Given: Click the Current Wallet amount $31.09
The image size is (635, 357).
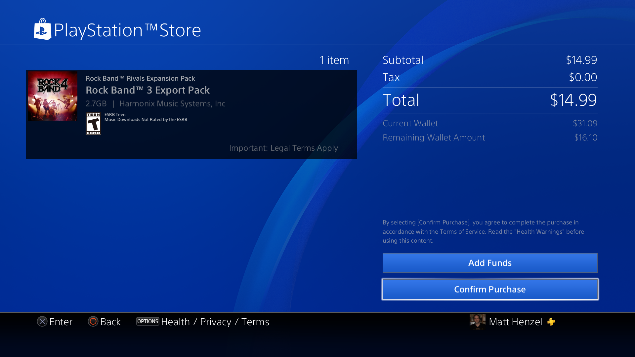Looking at the screenshot, I should [585, 123].
